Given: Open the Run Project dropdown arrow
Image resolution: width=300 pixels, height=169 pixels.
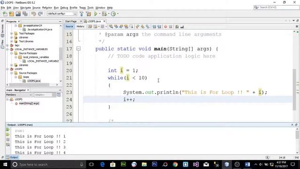Looking at the screenshot, I should pos(99,14).
